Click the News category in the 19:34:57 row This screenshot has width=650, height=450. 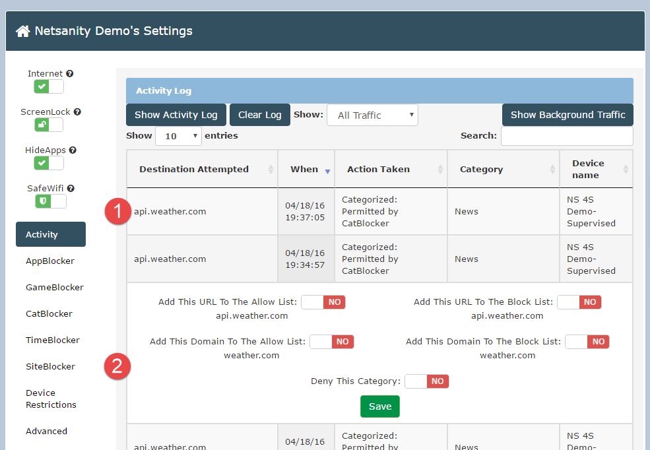point(467,259)
